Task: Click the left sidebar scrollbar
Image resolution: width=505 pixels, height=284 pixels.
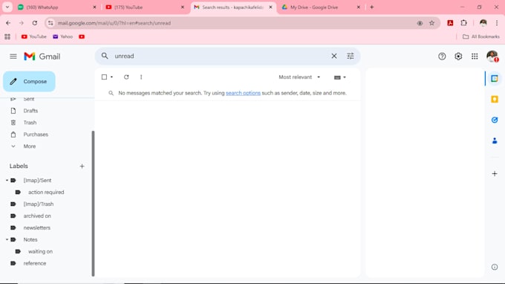Action: [x=93, y=203]
